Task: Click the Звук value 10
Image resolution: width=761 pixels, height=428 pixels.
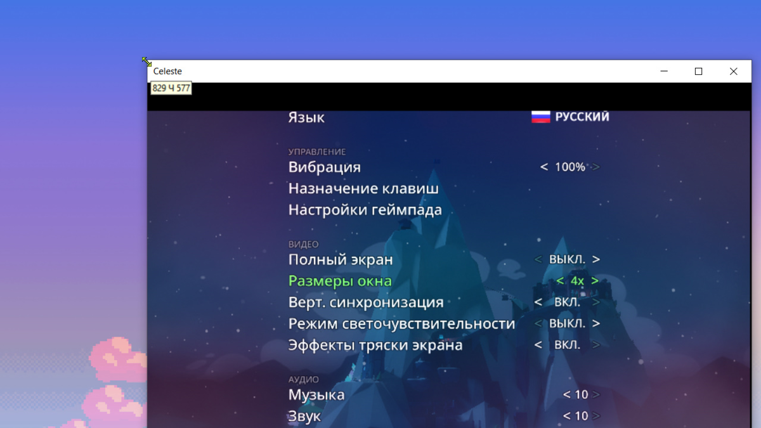Action: pos(581,416)
